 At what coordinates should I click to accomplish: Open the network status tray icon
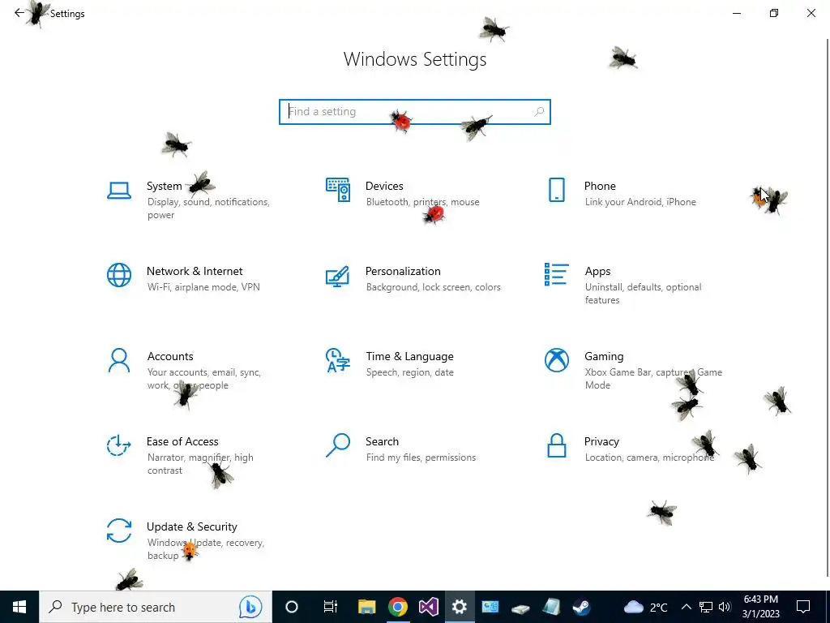pyautogui.click(x=706, y=607)
